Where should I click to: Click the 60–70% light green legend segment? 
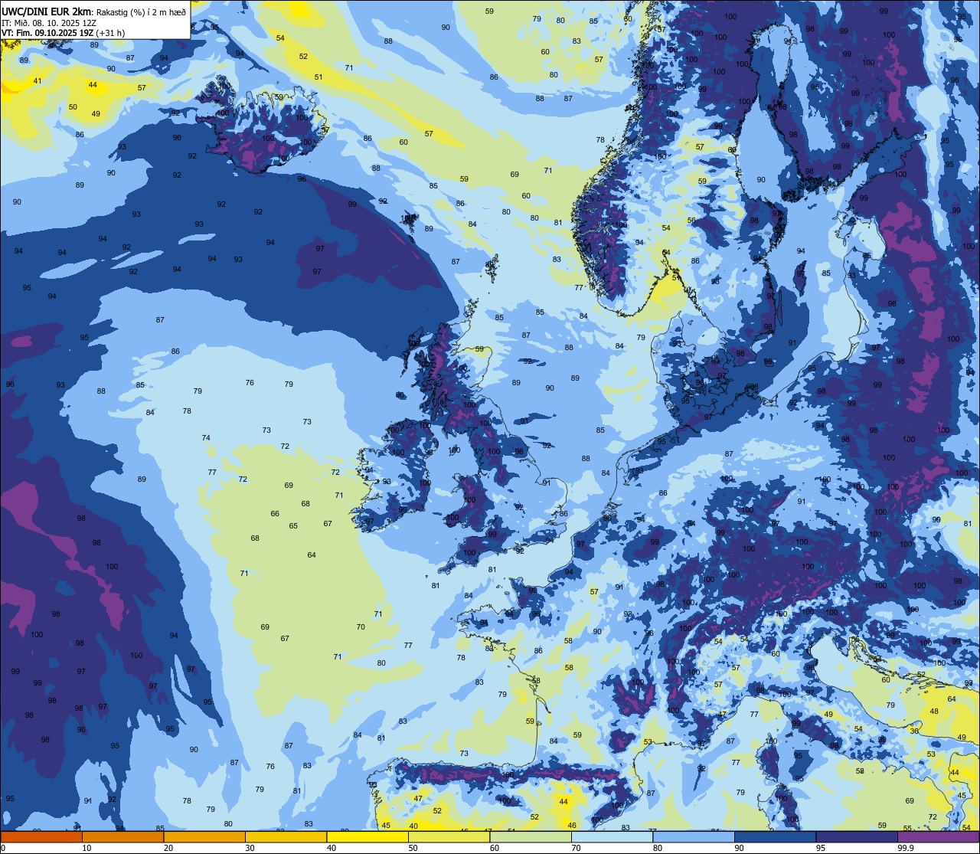coord(531,837)
